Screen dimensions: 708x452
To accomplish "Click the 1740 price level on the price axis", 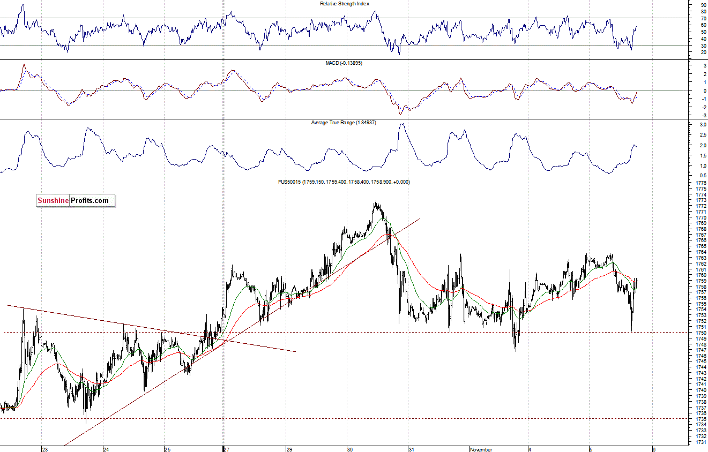I will [700, 390].
